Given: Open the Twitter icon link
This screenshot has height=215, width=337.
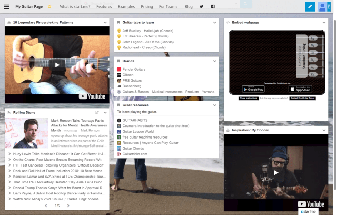Looking at the screenshot, I should tap(201, 7).
